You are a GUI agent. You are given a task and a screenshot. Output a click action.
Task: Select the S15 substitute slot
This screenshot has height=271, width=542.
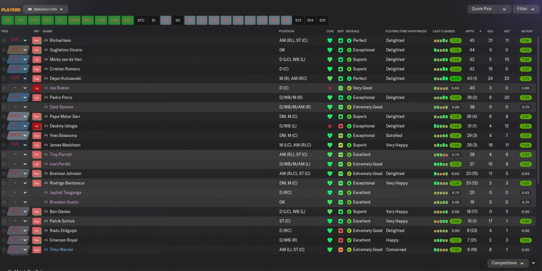(323, 20)
